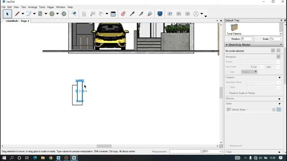Image resolution: width=287 pixels, height=161 pixels.
Task: Open the Arrange menu
Action: [x=33, y=7]
